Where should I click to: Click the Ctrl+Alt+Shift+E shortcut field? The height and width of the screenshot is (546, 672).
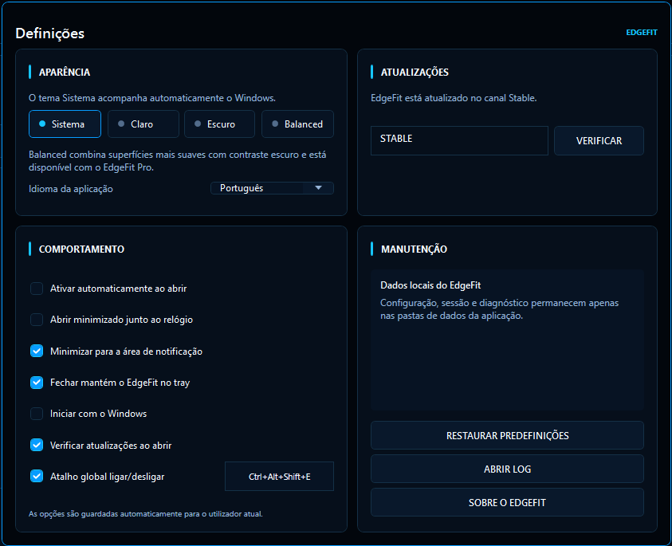(280, 476)
